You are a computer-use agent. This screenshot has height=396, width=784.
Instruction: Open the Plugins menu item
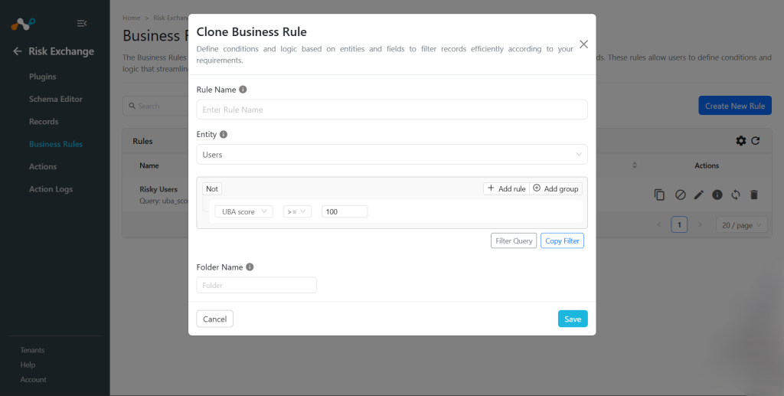[x=43, y=77]
